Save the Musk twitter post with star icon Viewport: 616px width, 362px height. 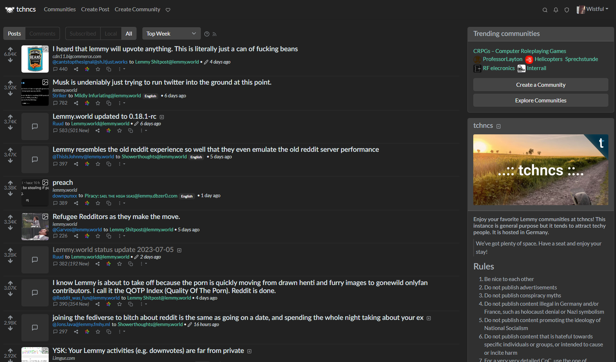pos(98,103)
